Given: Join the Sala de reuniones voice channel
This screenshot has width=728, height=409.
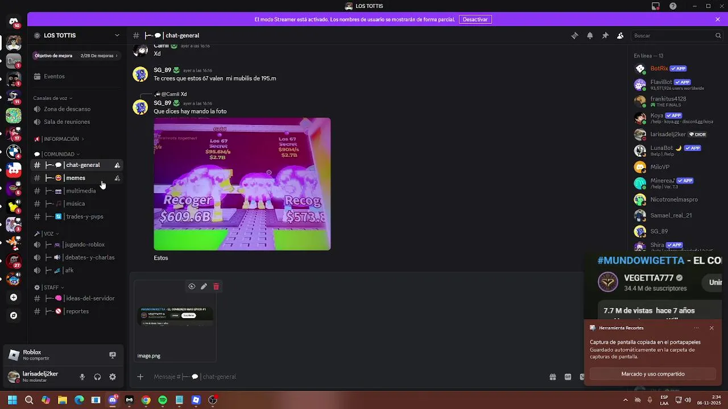Looking at the screenshot, I should coord(77,122).
